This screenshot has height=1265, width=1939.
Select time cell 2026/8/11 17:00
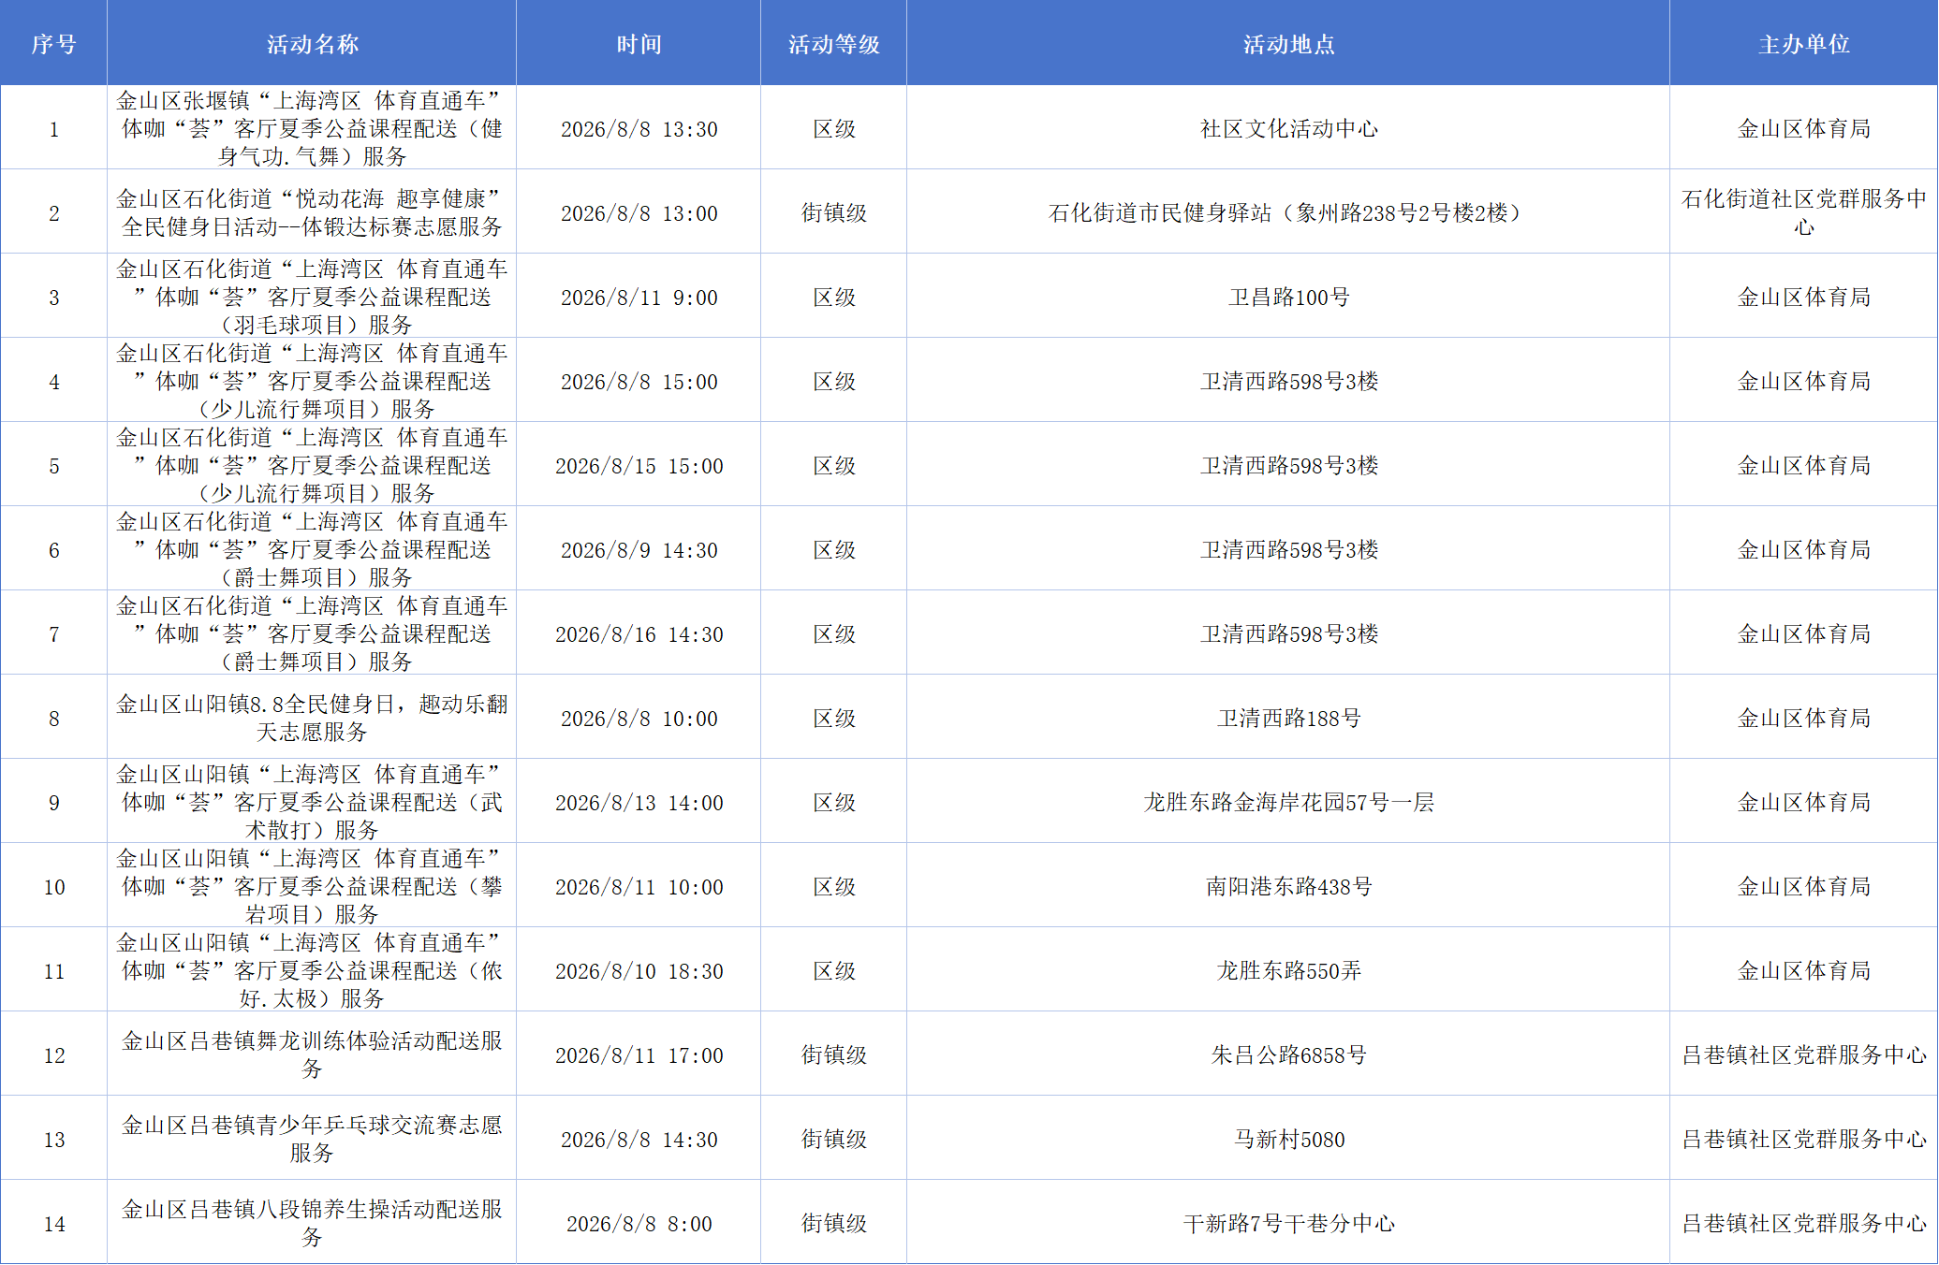pos(639,1054)
